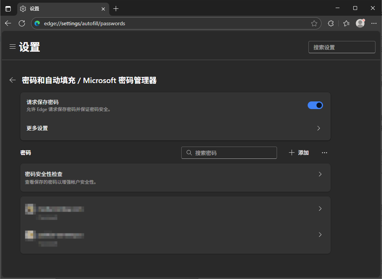Click the site icon of the first saved password

(30, 209)
